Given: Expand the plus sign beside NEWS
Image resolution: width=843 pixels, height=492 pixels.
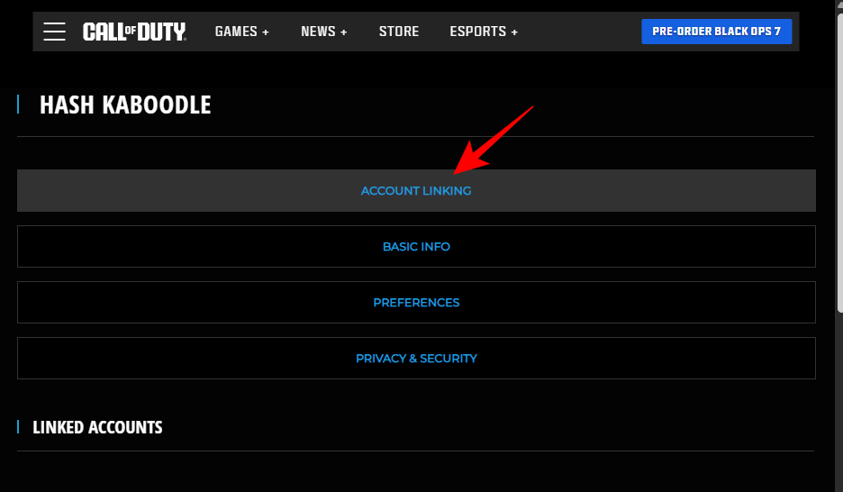Looking at the screenshot, I should [x=344, y=32].
